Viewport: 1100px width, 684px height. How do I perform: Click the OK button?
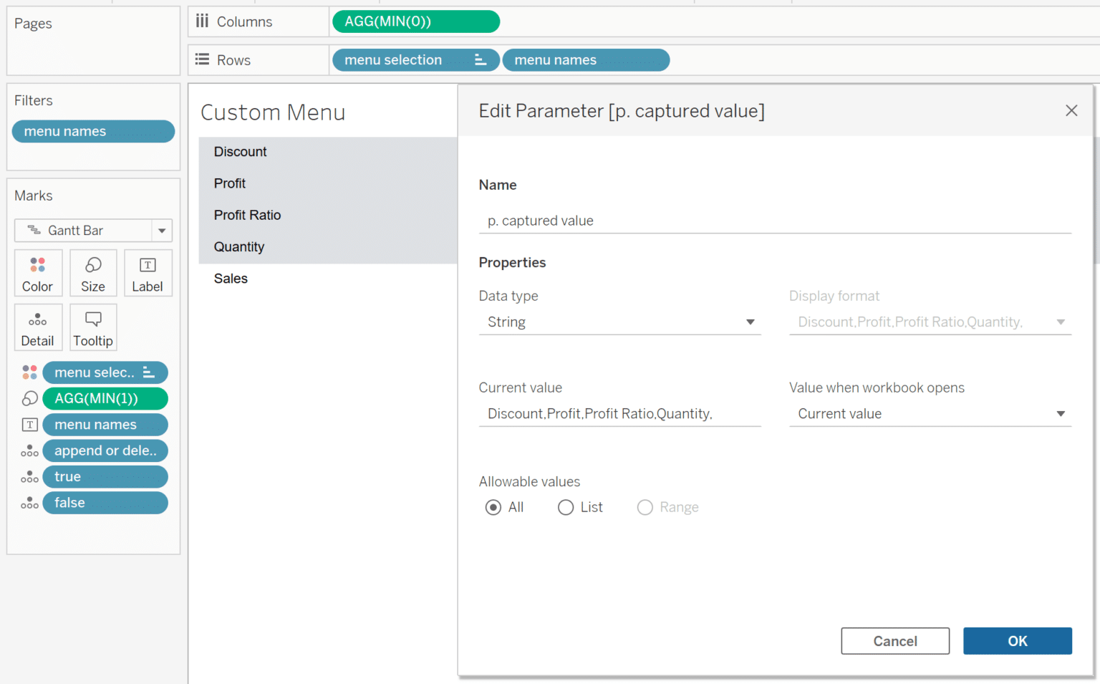coord(1018,641)
